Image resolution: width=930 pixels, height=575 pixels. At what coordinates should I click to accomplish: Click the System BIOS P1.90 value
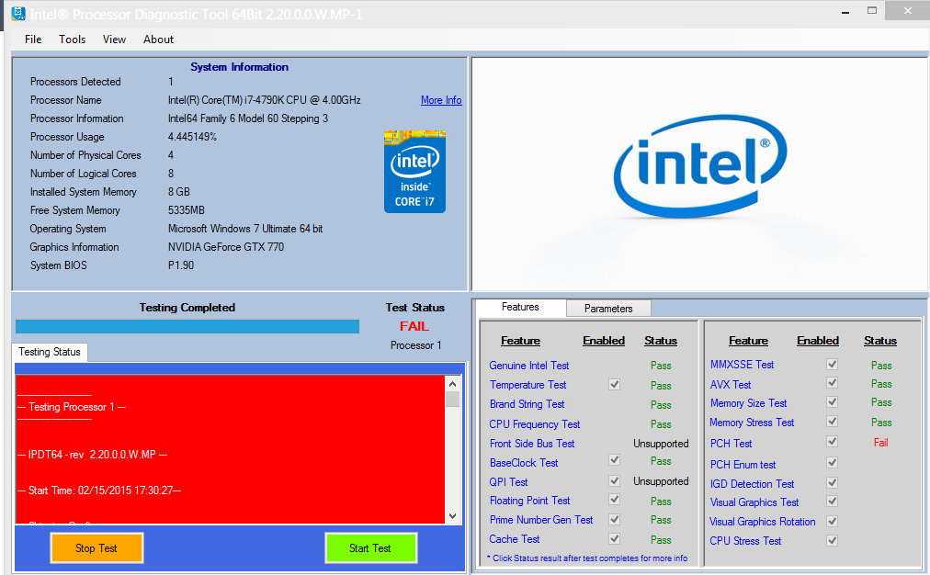(x=181, y=265)
